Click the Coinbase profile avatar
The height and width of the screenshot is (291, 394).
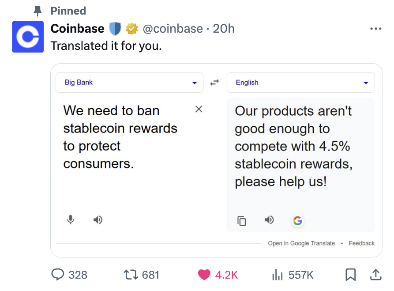point(28,37)
